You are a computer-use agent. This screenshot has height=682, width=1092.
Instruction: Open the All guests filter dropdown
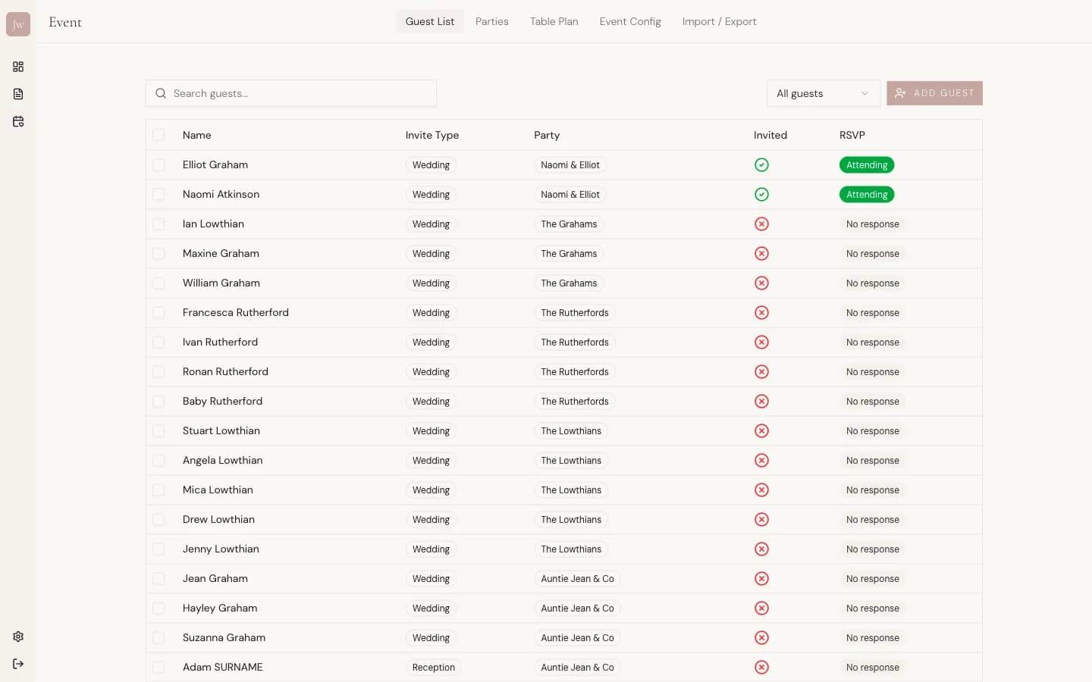pyautogui.click(x=824, y=93)
